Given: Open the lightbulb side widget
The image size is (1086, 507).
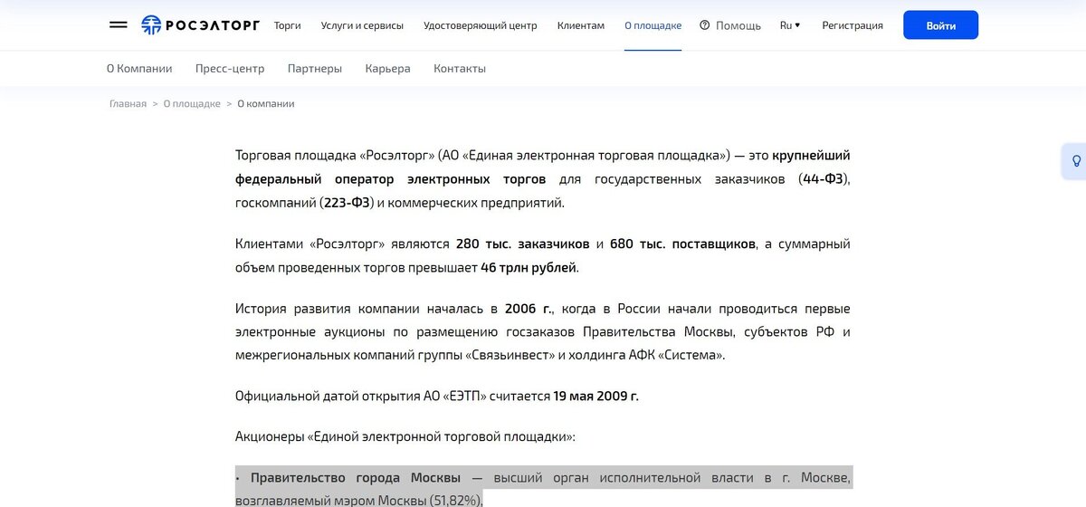Looking at the screenshot, I should tap(1075, 161).
